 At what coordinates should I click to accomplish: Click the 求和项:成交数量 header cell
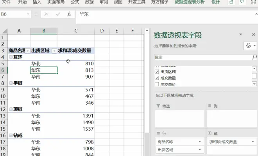point(76,51)
